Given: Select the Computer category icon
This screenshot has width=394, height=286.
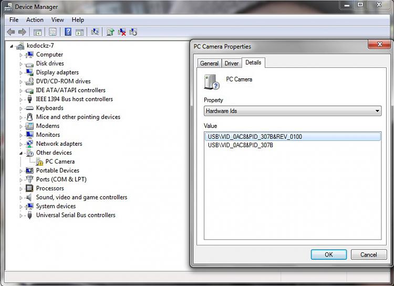Looking at the screenshot, I should click(x=29, y=55).
